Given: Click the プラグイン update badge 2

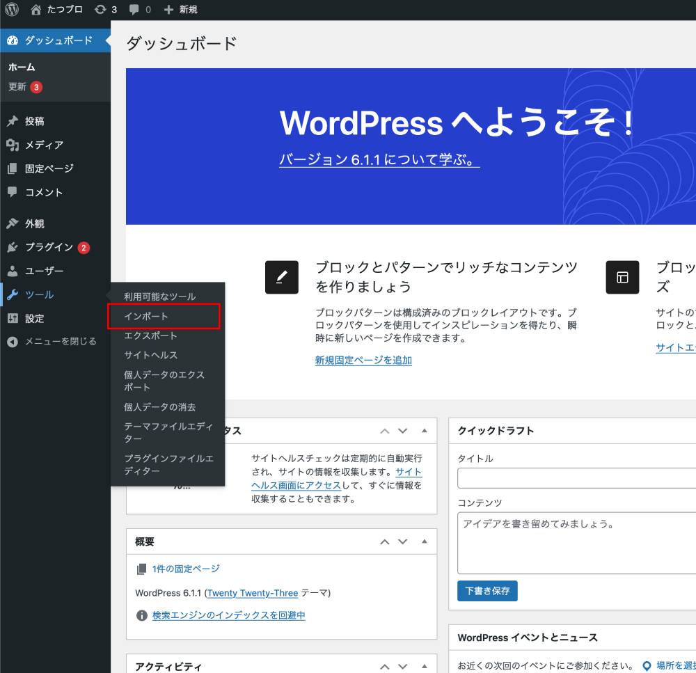Looking at the screenshot, I should [x=84, y=248].
